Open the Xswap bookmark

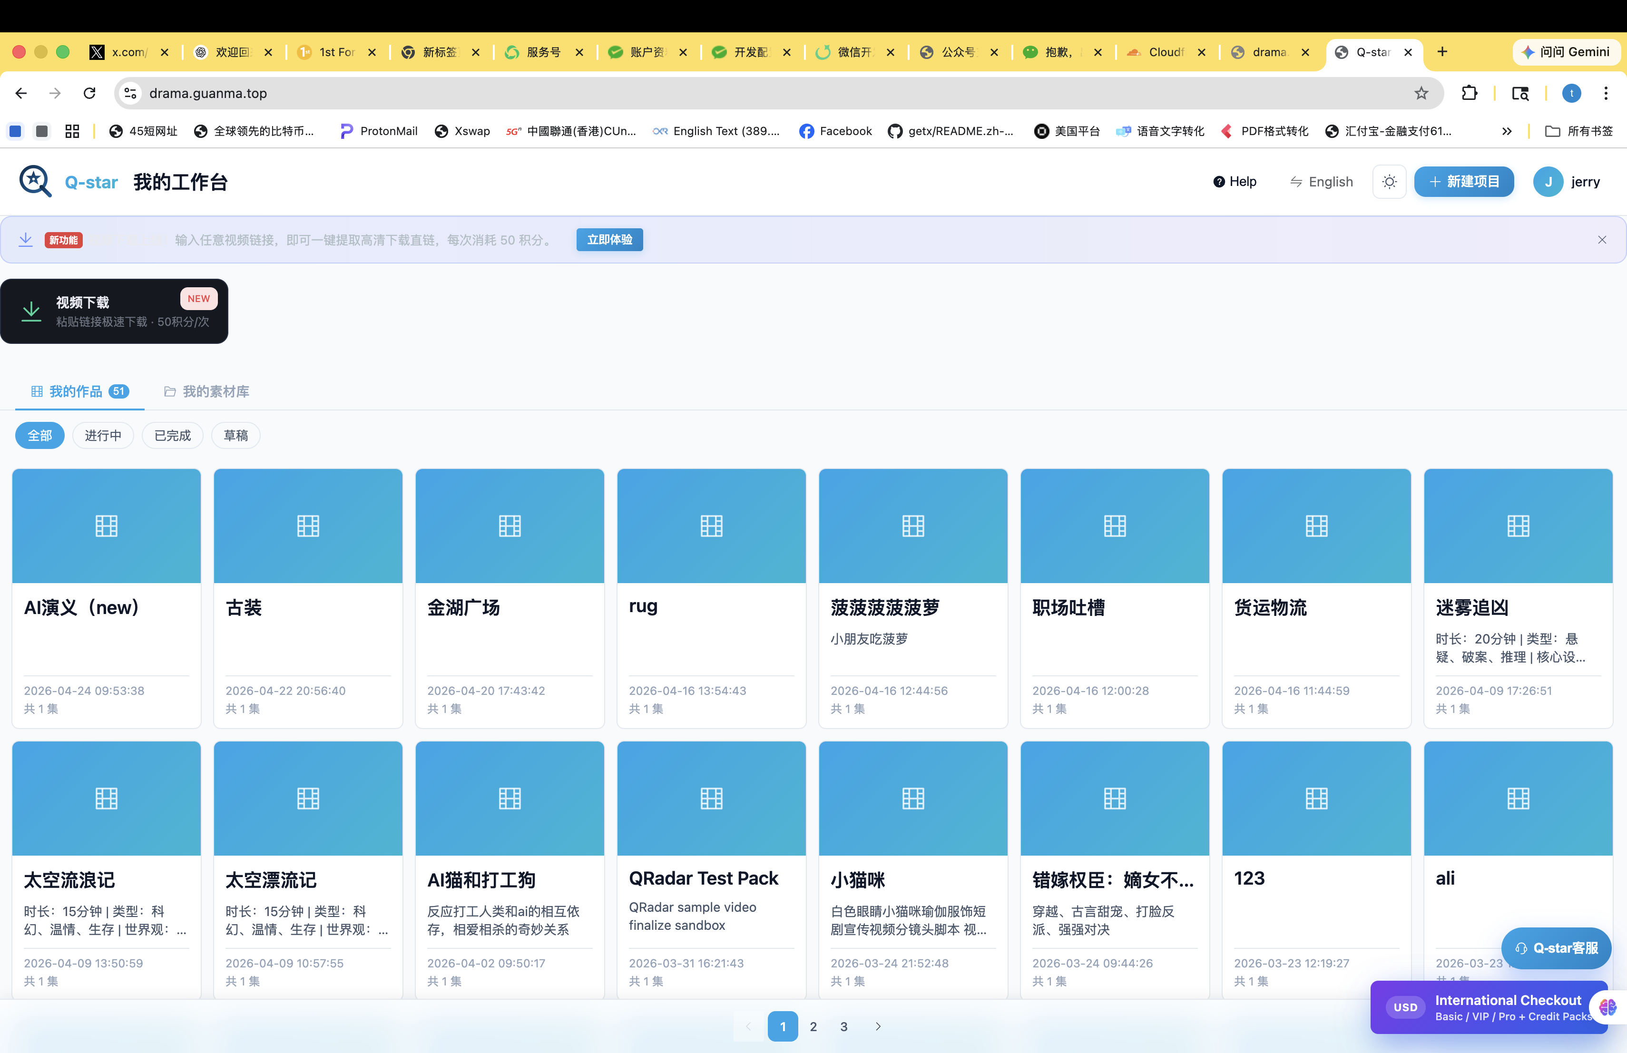click(x=463, y=131)
